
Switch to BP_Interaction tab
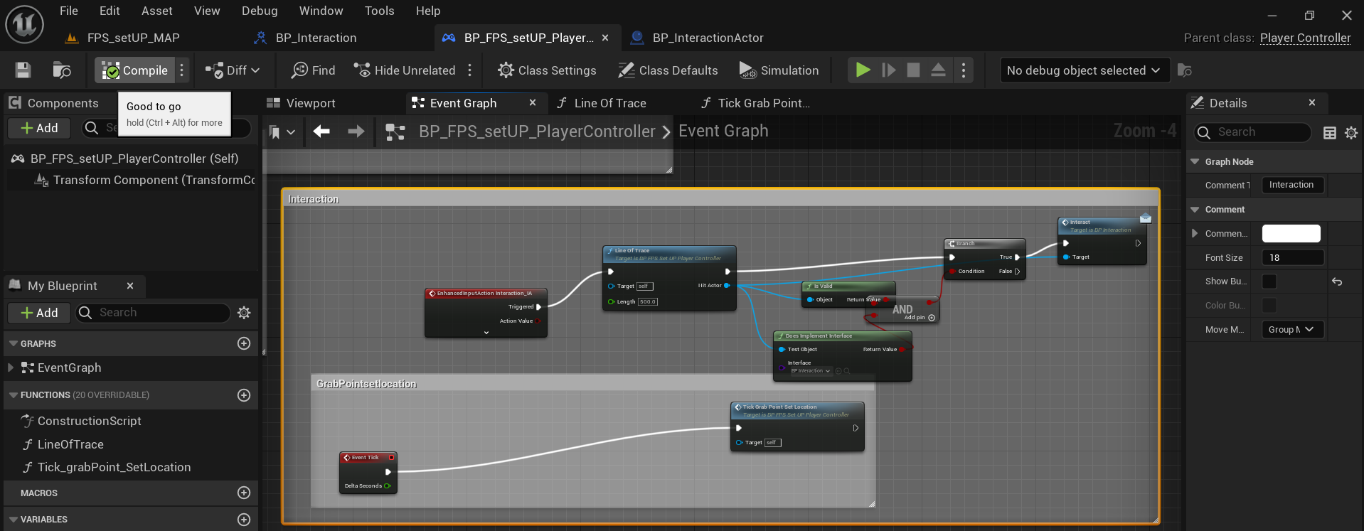click(x=306, y=38)
